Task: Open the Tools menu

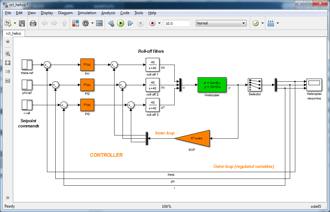Action: pyautogui.click(x=139, y=13)
